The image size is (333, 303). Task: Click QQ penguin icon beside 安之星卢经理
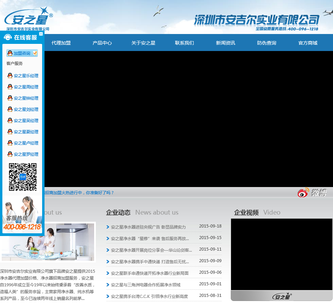pyautogui.click(x=10, y=143)
